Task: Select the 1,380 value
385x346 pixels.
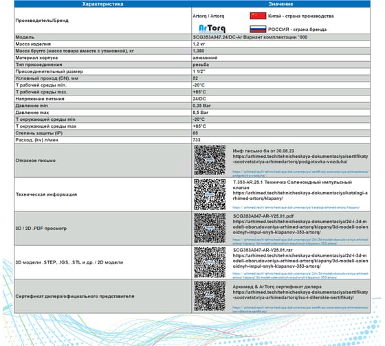Action: coord(199,51)
